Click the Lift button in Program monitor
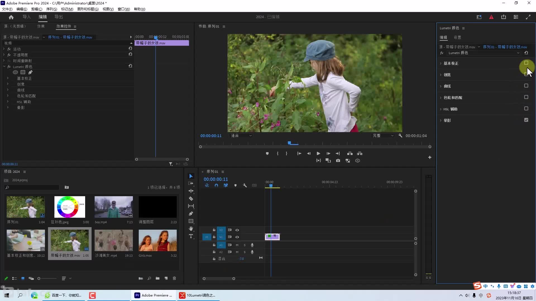This screenshot has height=301, width=536. pos(350,154)
